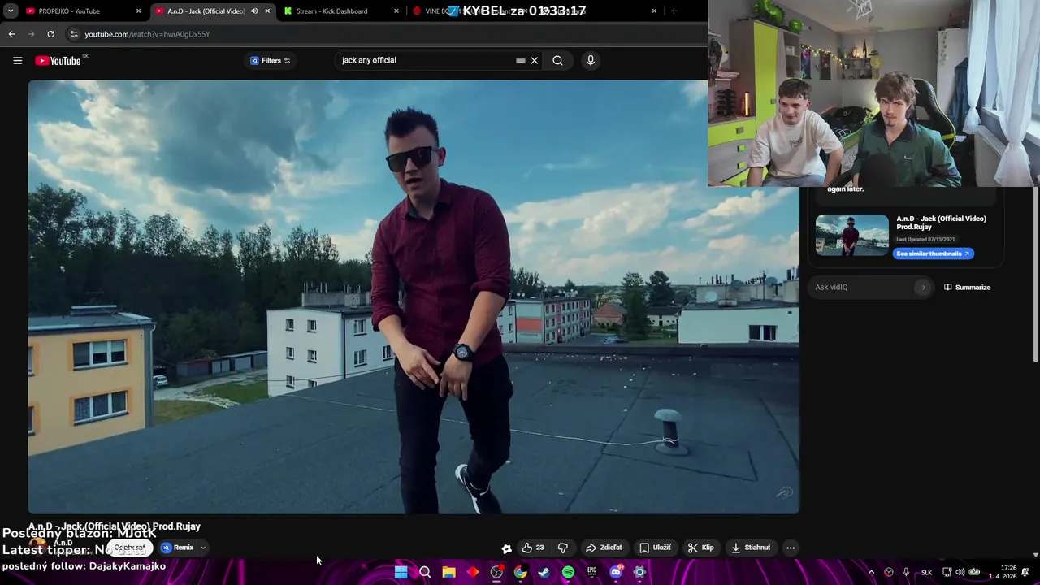This screenshot has height=585, width=1040.
Task: Click the sidebar vertical scrollbar
Action: click(x=1035, y=276)
